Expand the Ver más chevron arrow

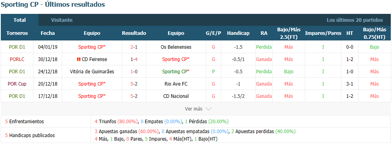(x=209, y=109)
